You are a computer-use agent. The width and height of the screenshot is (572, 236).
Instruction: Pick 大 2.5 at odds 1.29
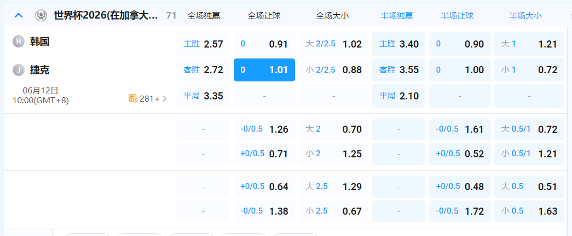tap(333, 187)
